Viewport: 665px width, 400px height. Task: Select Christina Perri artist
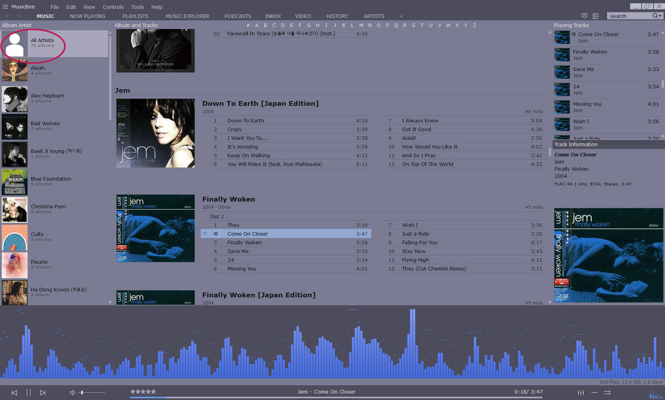click(x=55, y=209)
